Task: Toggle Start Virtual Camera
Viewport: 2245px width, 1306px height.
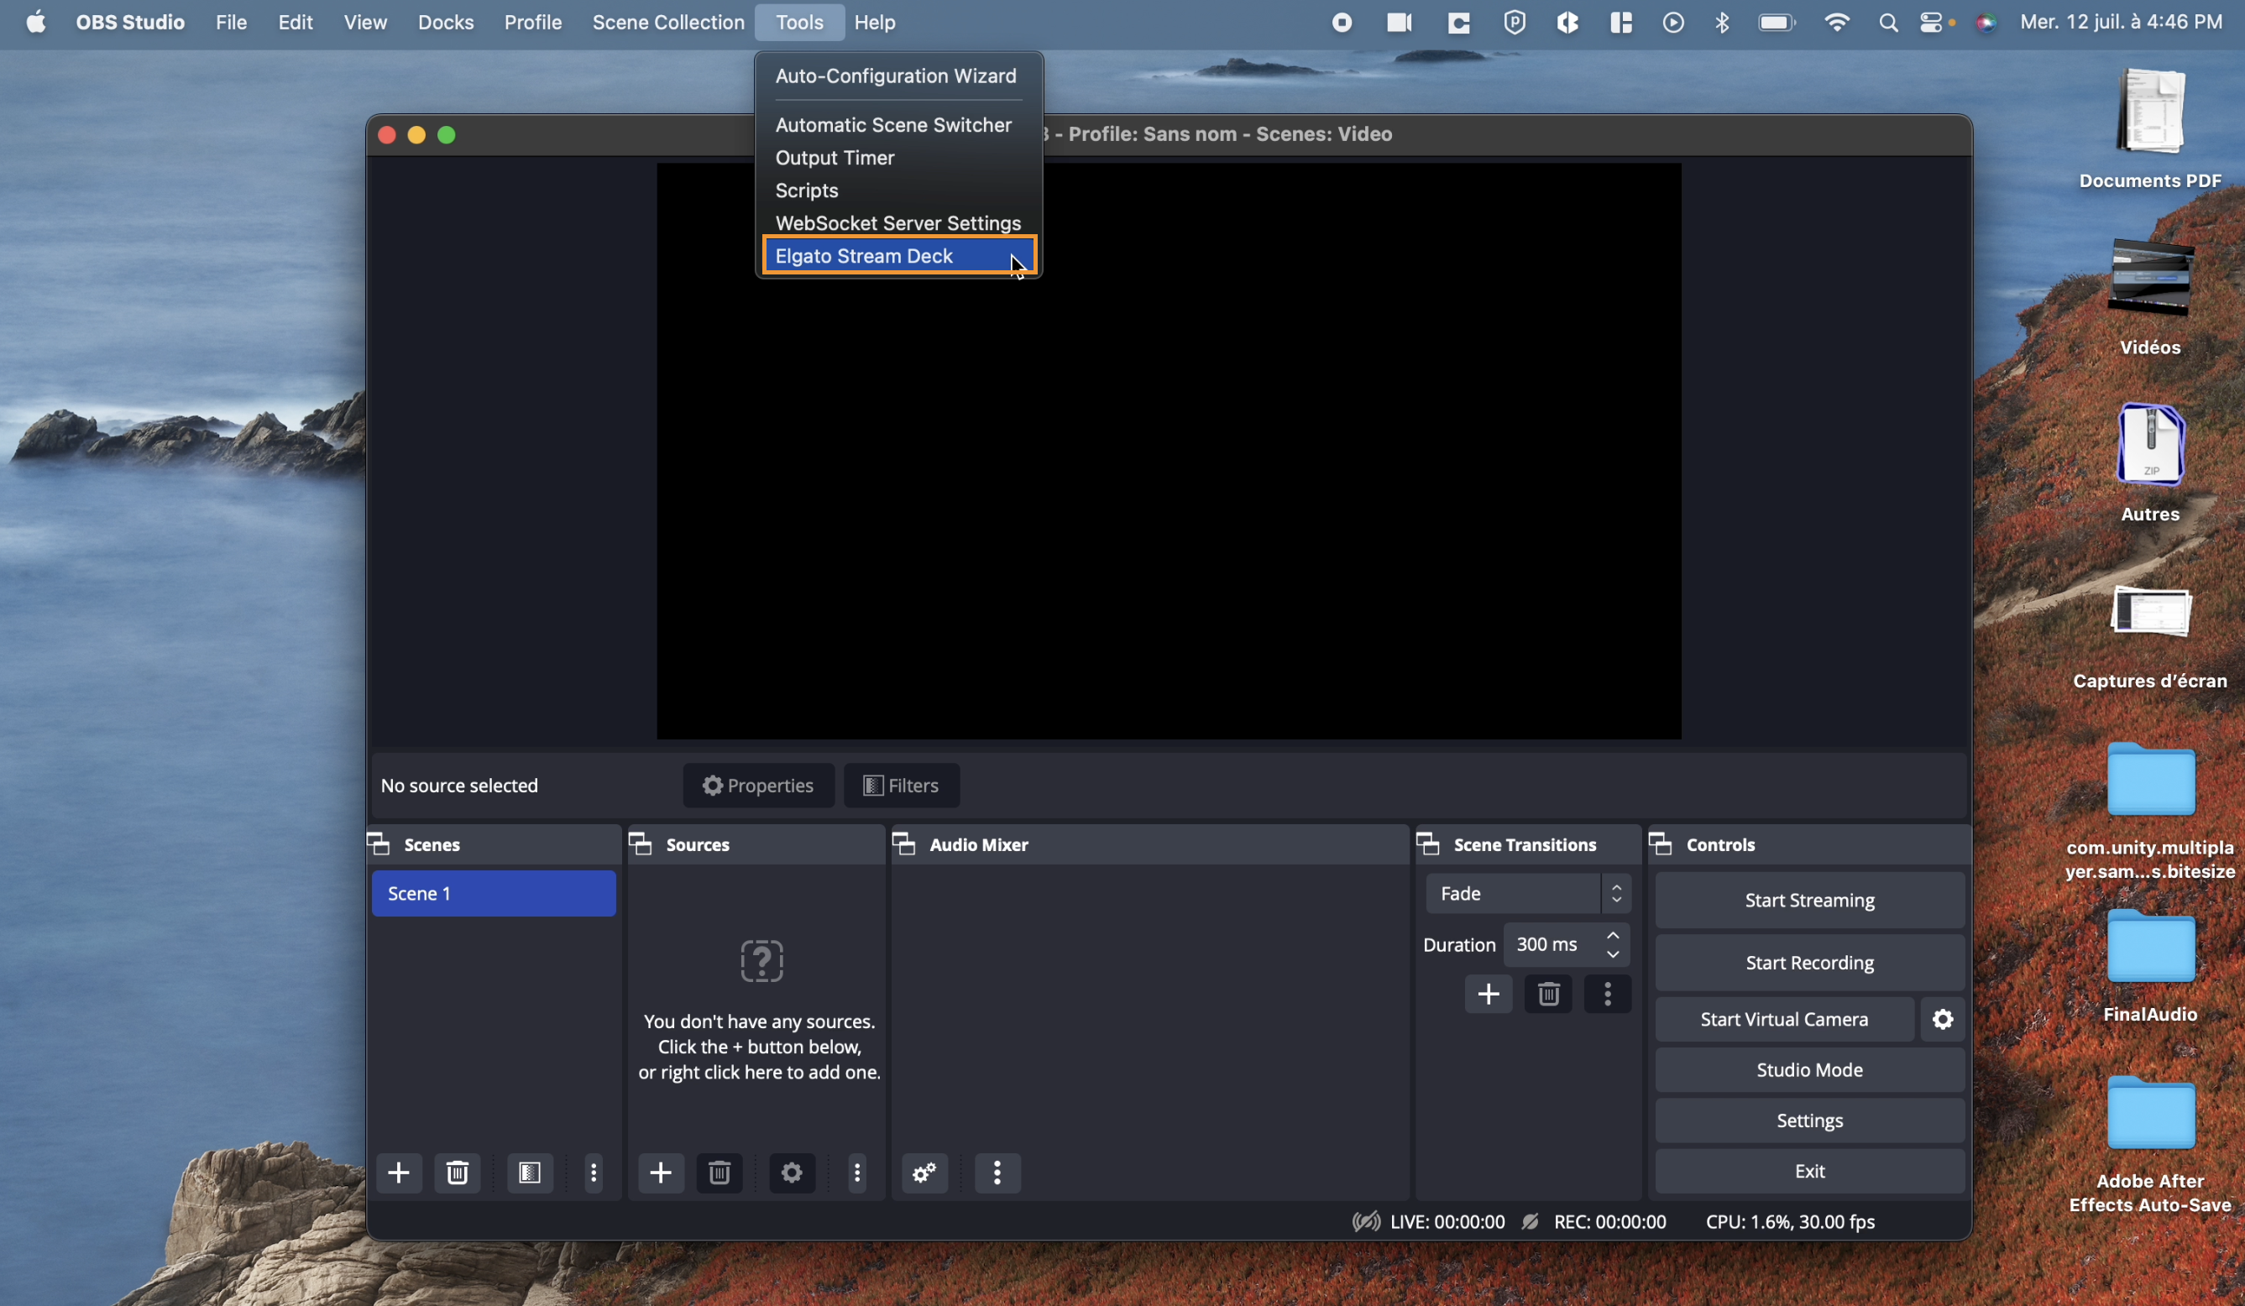Action: pos(1783,1019)
